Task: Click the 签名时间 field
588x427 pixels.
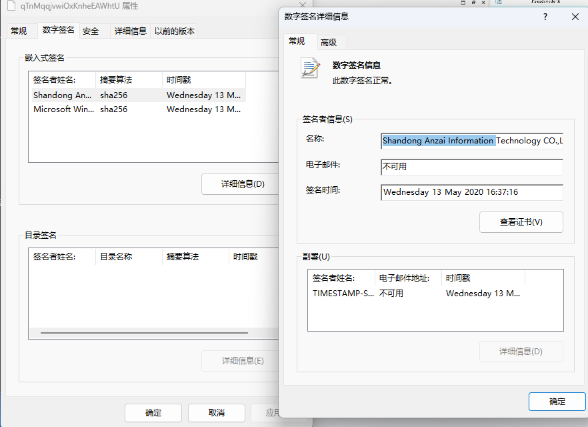Action: [x=472, y=192]
